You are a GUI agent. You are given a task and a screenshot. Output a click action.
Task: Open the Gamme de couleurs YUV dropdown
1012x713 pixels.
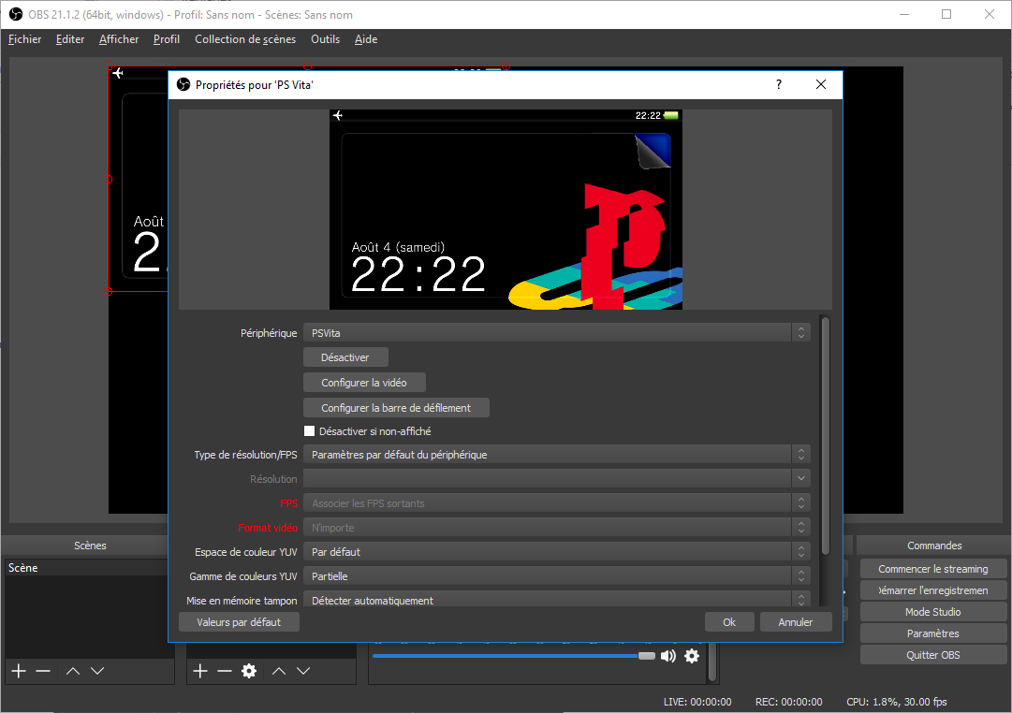[557, 576]
